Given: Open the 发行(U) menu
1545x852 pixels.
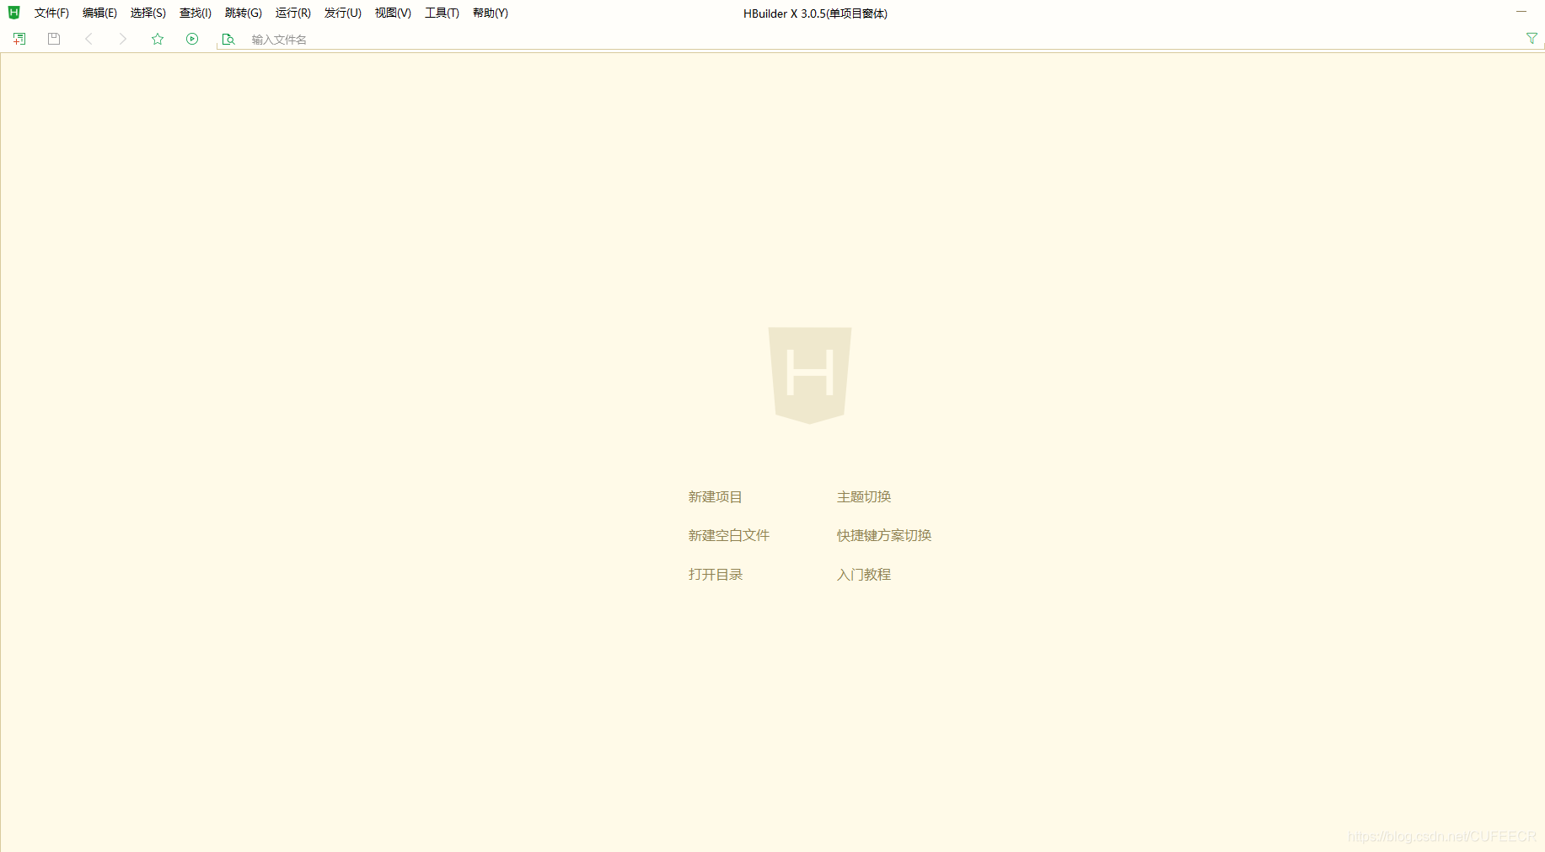Looking at the screenshot, I should pos(343,13).
